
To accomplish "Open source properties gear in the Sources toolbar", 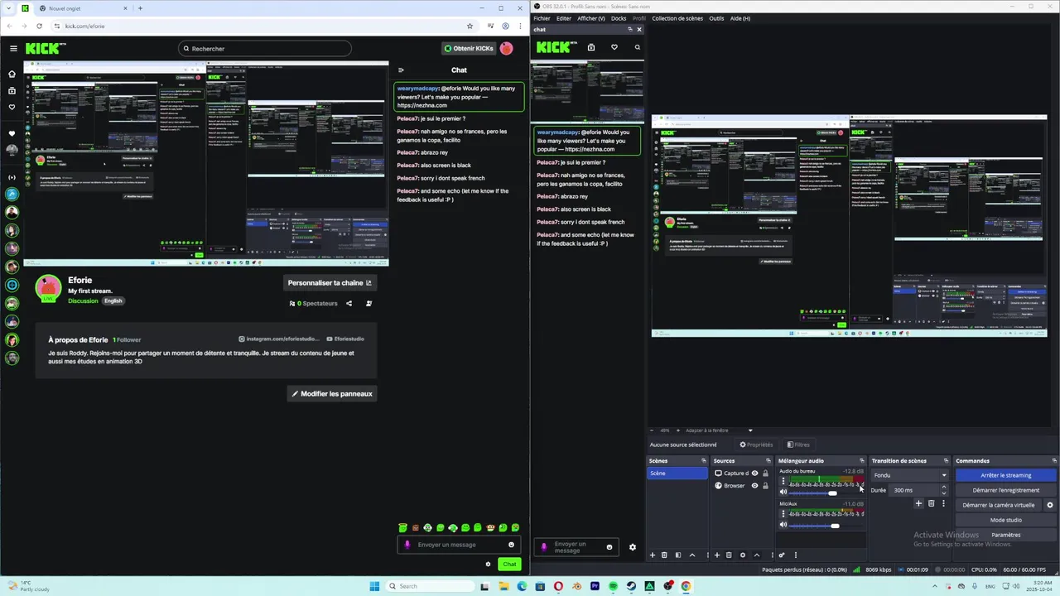I will coord(743,555).
